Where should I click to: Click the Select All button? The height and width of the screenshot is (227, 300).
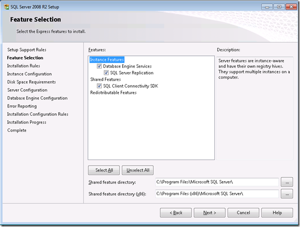click(x=104, y=170)
